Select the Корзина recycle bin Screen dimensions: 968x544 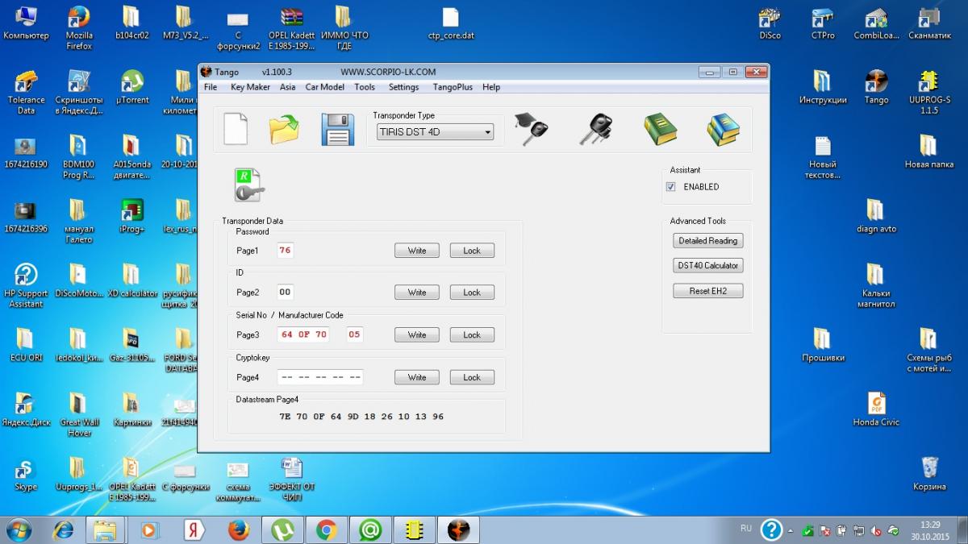point(929,473)
